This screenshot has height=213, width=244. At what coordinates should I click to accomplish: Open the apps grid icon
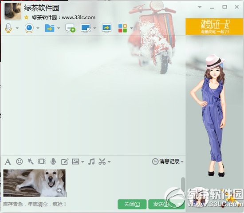[122, 28]
